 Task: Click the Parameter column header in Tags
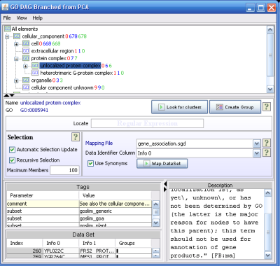tap(43, 195)
